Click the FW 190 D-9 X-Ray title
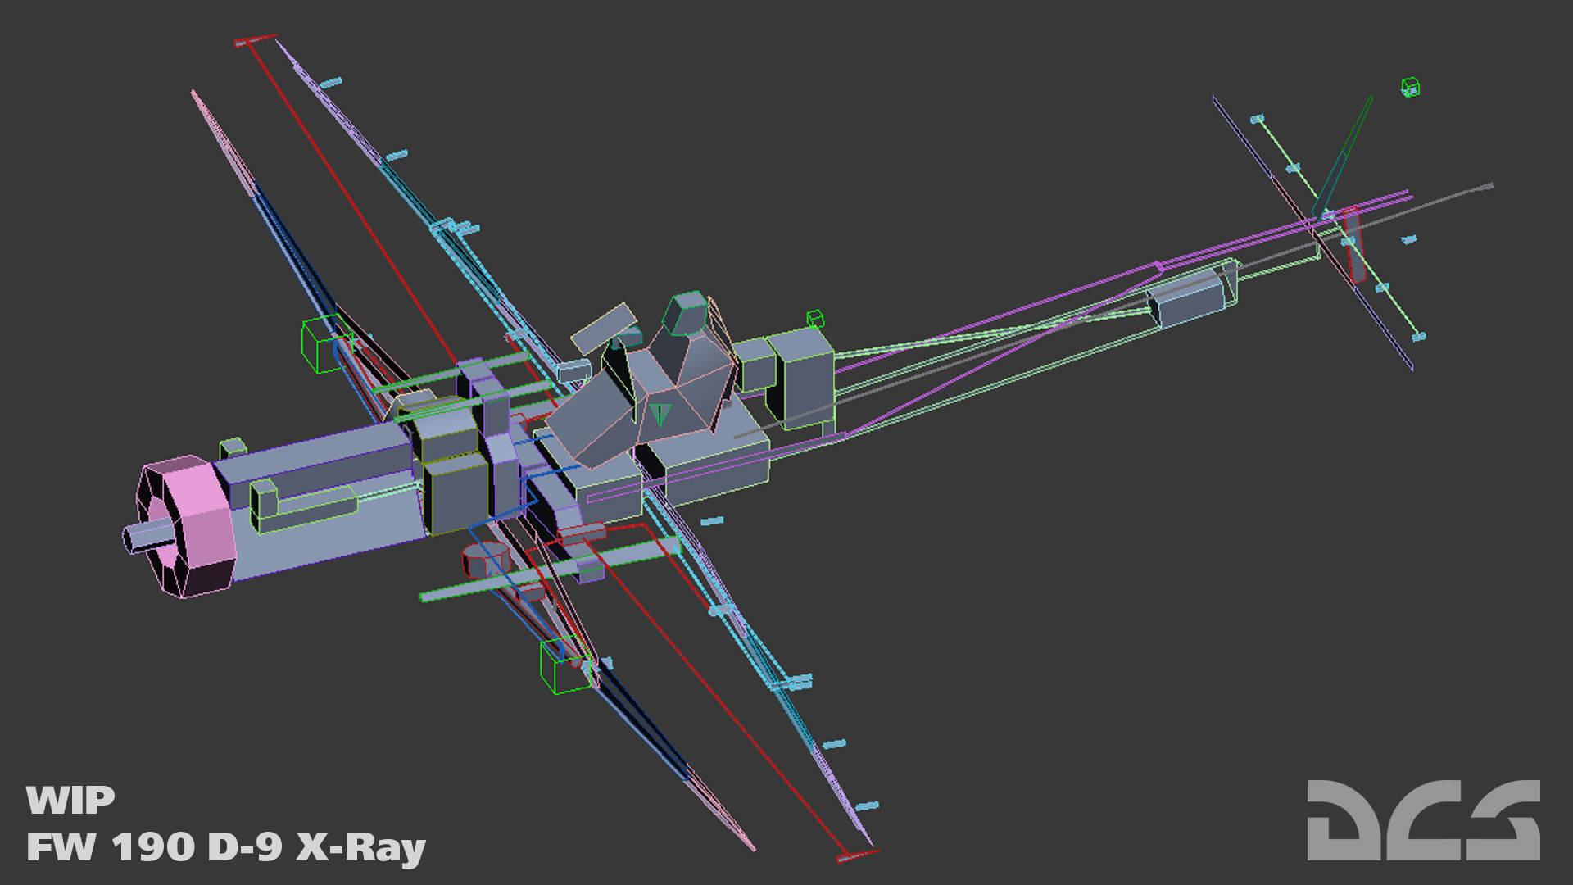1573x885 pixels. (226, 847)
